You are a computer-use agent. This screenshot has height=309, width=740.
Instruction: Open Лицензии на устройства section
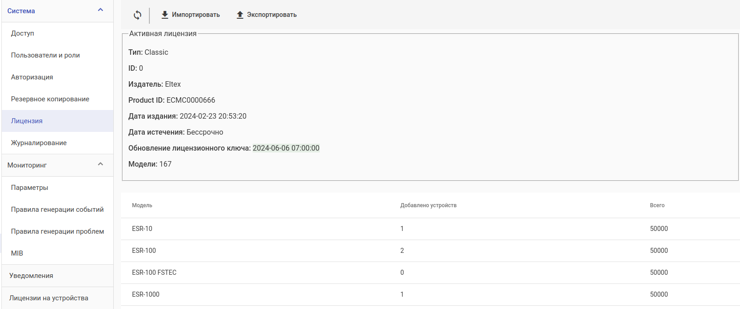(49, 298)
